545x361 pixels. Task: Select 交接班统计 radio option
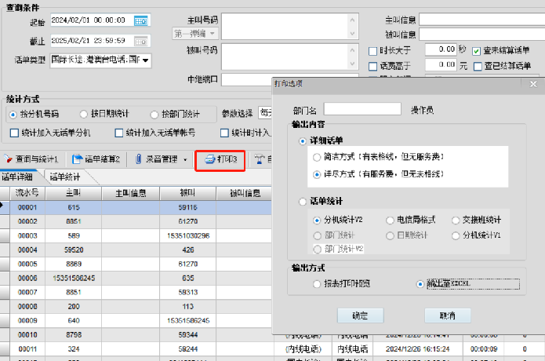click(x=456, y=221)
